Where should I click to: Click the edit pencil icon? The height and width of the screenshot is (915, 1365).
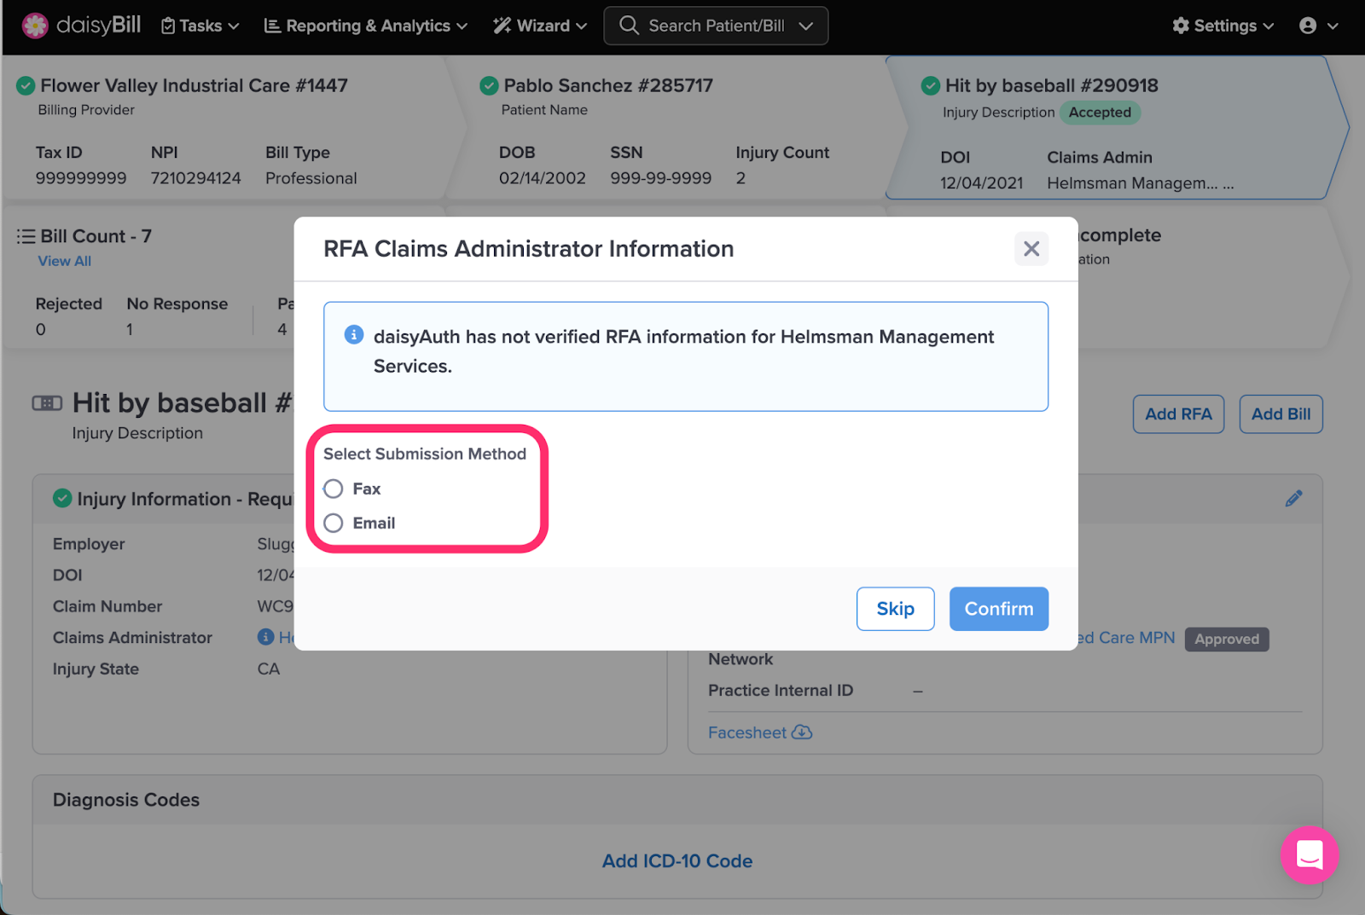(1294, 499)
